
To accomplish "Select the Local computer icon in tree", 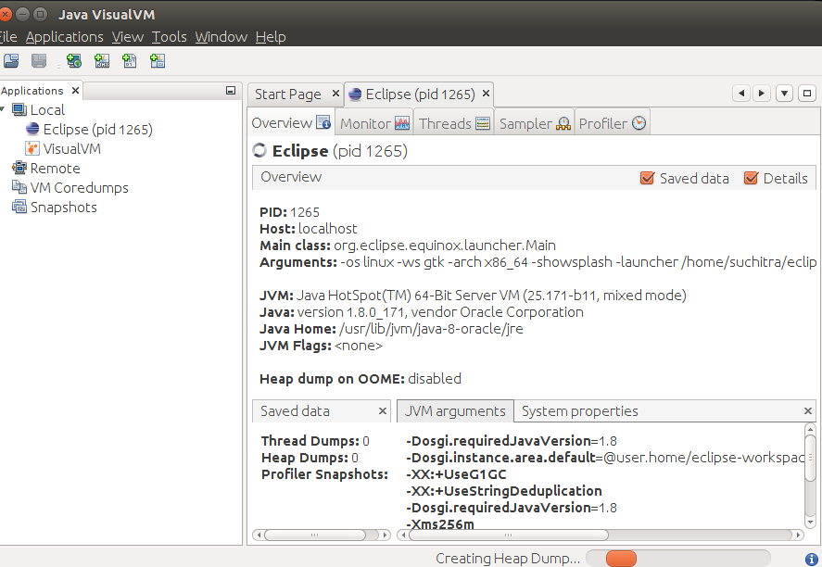I will 19,109.
